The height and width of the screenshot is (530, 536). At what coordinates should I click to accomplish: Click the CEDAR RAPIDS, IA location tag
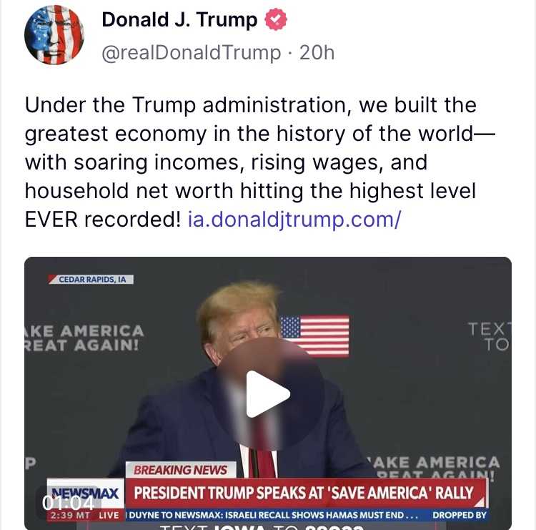tap(91, 280)
